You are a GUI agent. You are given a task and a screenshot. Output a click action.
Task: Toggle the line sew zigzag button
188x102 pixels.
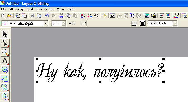(134, 23)
